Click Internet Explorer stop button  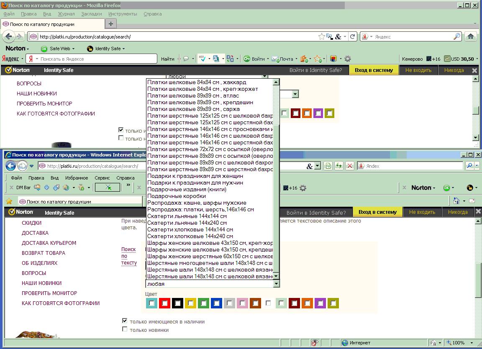point(350,166)
